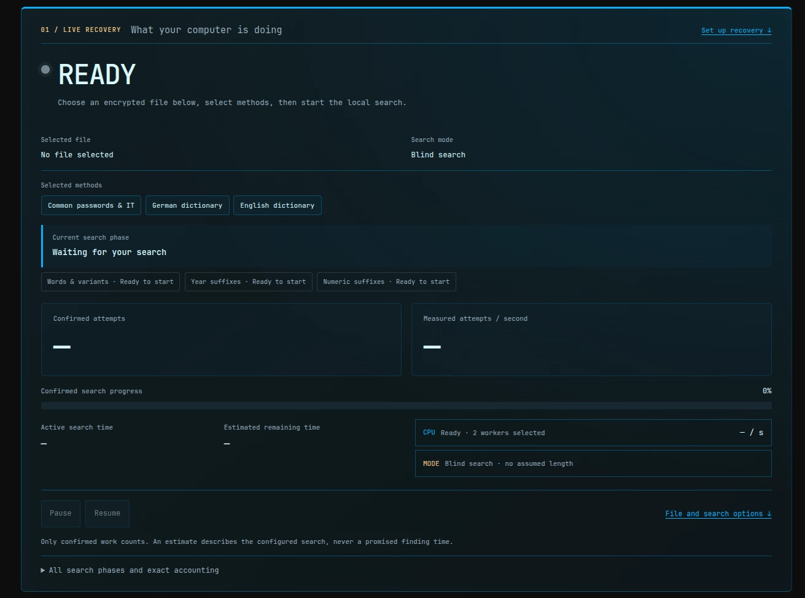
Task: Click the 'No file selected' text
Action: (x=77, y=155)
